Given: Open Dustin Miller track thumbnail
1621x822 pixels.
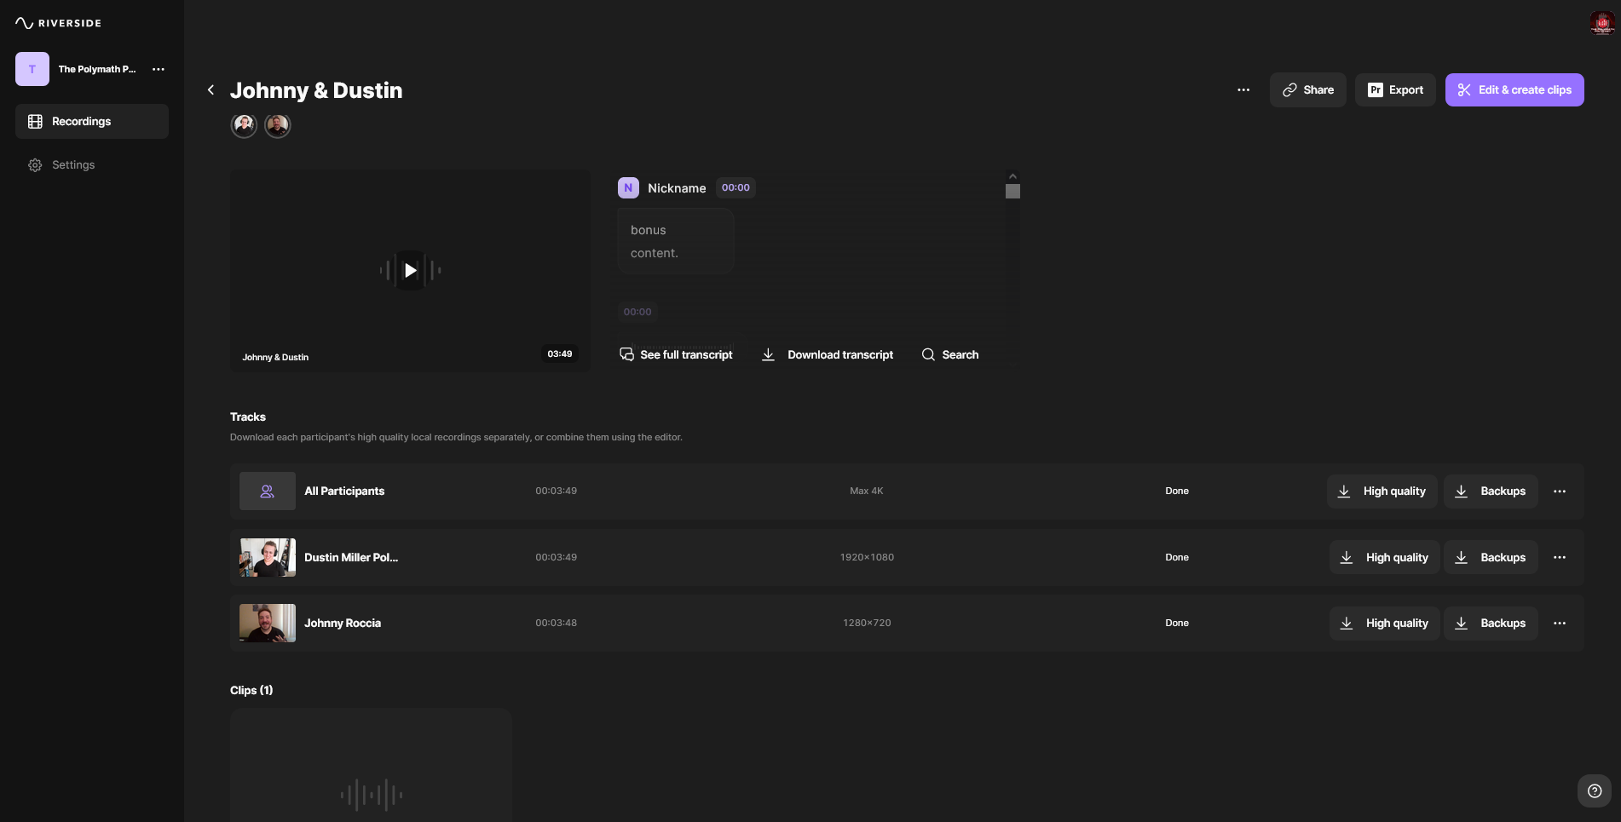Looking at the screenshot, I should 268,558.
